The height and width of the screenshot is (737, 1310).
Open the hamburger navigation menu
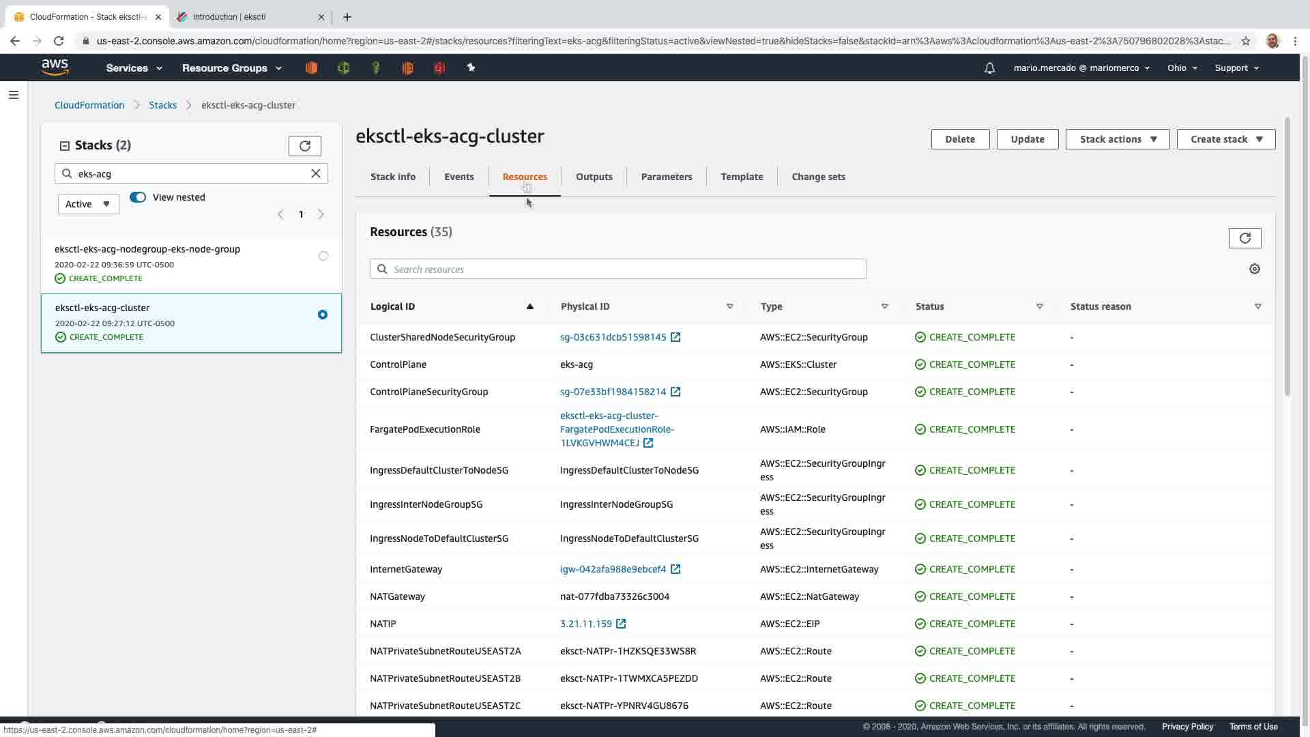14,95
